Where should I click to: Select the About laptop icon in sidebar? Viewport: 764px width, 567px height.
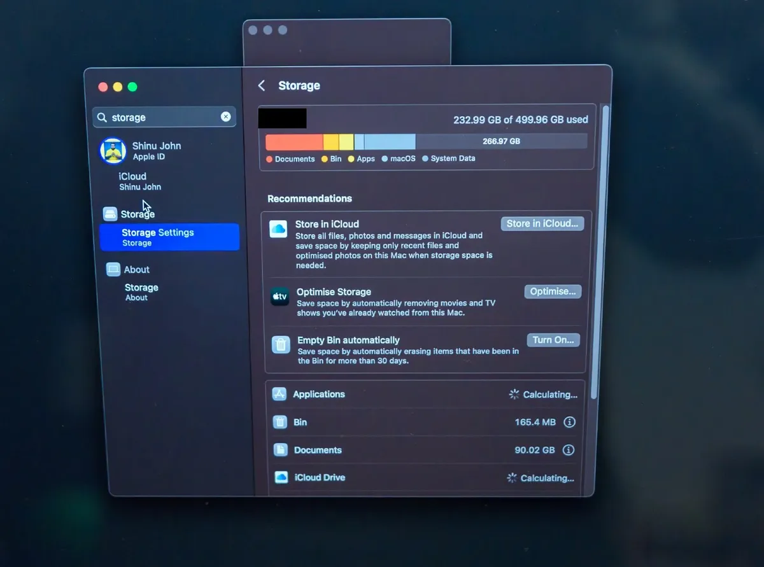(x=113, y=269)
